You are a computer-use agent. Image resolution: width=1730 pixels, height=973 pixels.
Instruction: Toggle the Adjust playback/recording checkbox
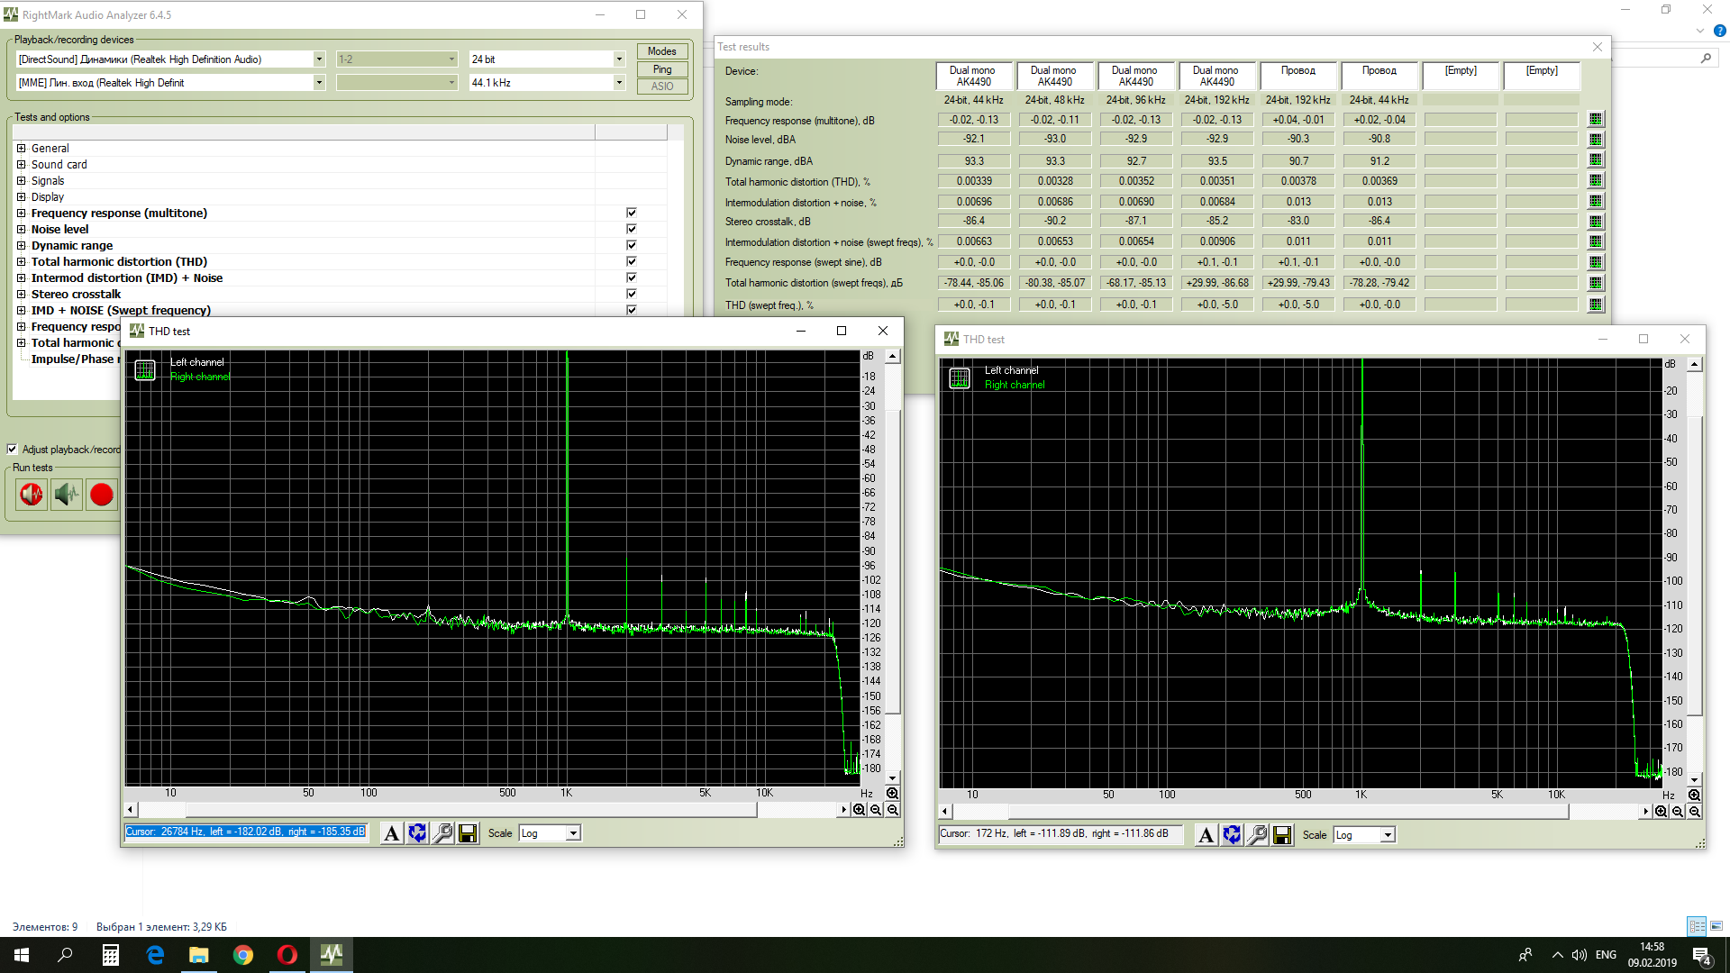click(13, 450)
